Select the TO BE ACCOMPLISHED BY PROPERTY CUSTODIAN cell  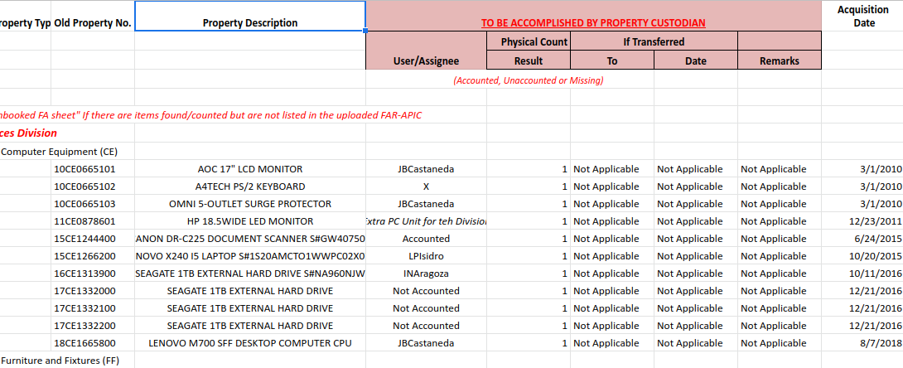(593, 16)
